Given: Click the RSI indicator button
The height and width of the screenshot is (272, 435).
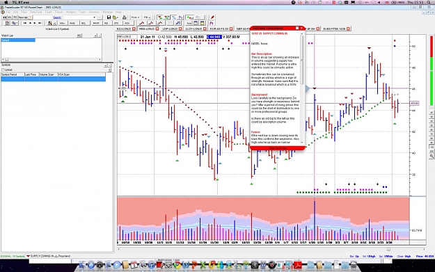Looking at the screenshot, I should pyautogui.click(x=106, y=23).
